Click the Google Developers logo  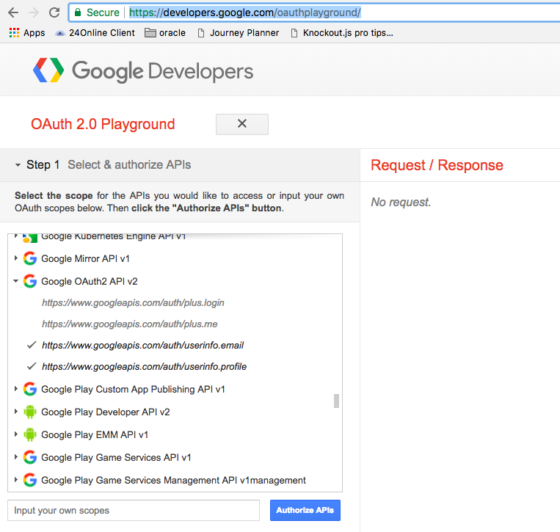[x=143, y=70]
